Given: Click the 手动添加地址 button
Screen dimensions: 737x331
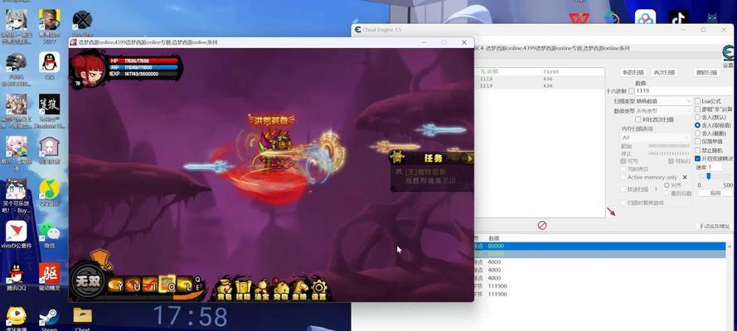Looking at the screenshot, I should tap(715, 226).
